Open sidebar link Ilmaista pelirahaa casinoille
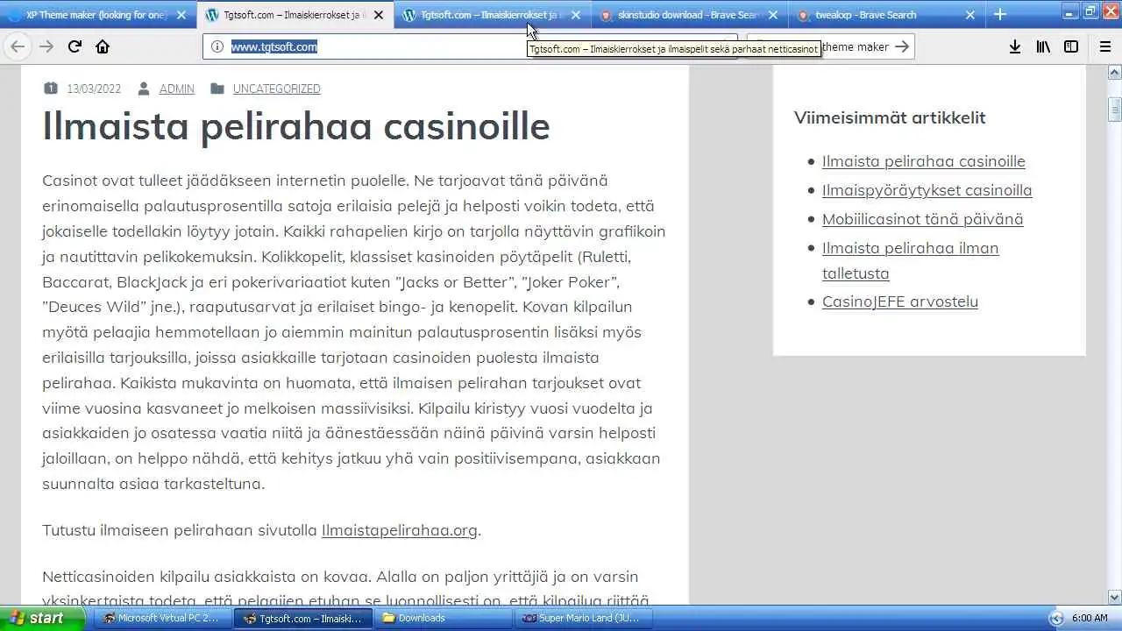This screenshot has height=631, width=1122. pos(924,161)
